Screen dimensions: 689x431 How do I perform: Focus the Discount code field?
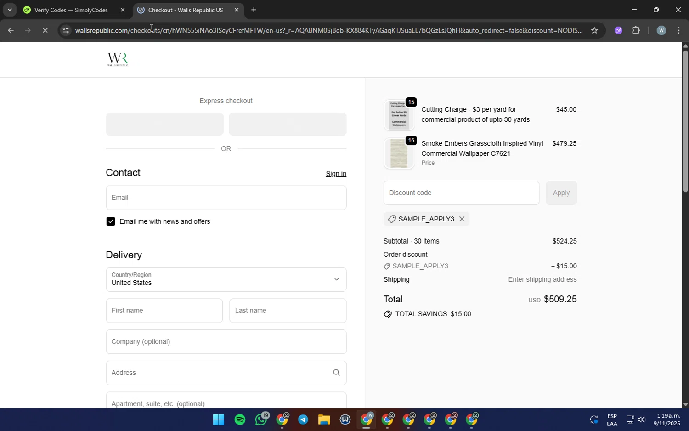(461, 193)
